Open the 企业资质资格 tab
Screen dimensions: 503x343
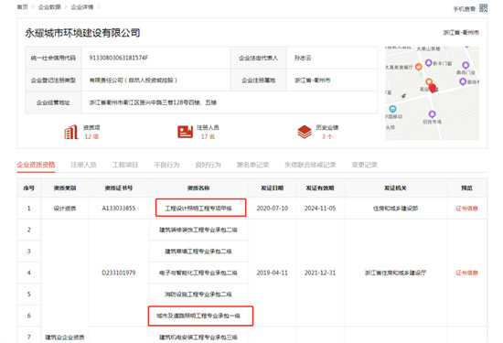[36, 165]
